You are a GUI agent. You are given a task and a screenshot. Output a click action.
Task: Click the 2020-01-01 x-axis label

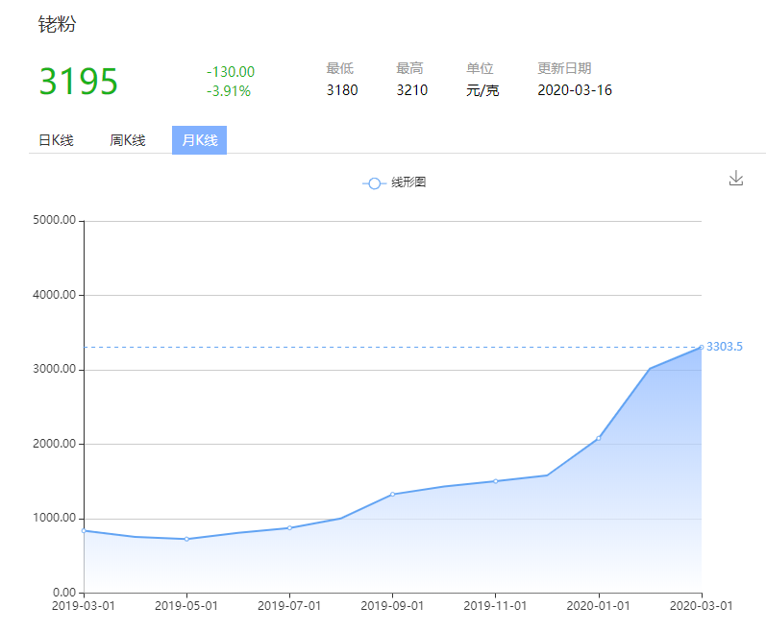tap(598, 606)
